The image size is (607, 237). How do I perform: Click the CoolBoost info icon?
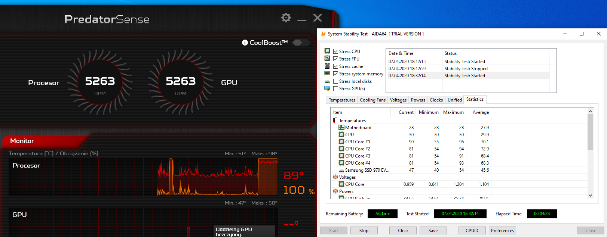pyautogui.click(x=245, y=43)
